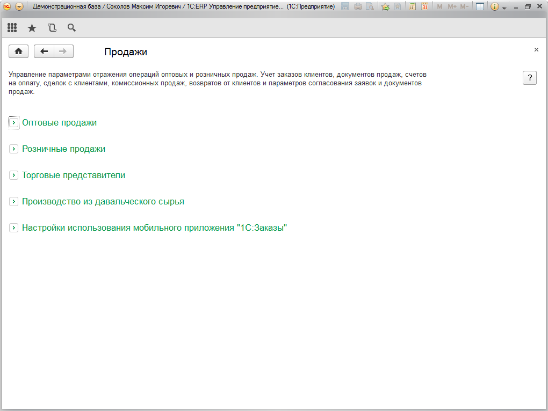Click the Торговые представители heading
548x411 pixels.
(74, 175)
